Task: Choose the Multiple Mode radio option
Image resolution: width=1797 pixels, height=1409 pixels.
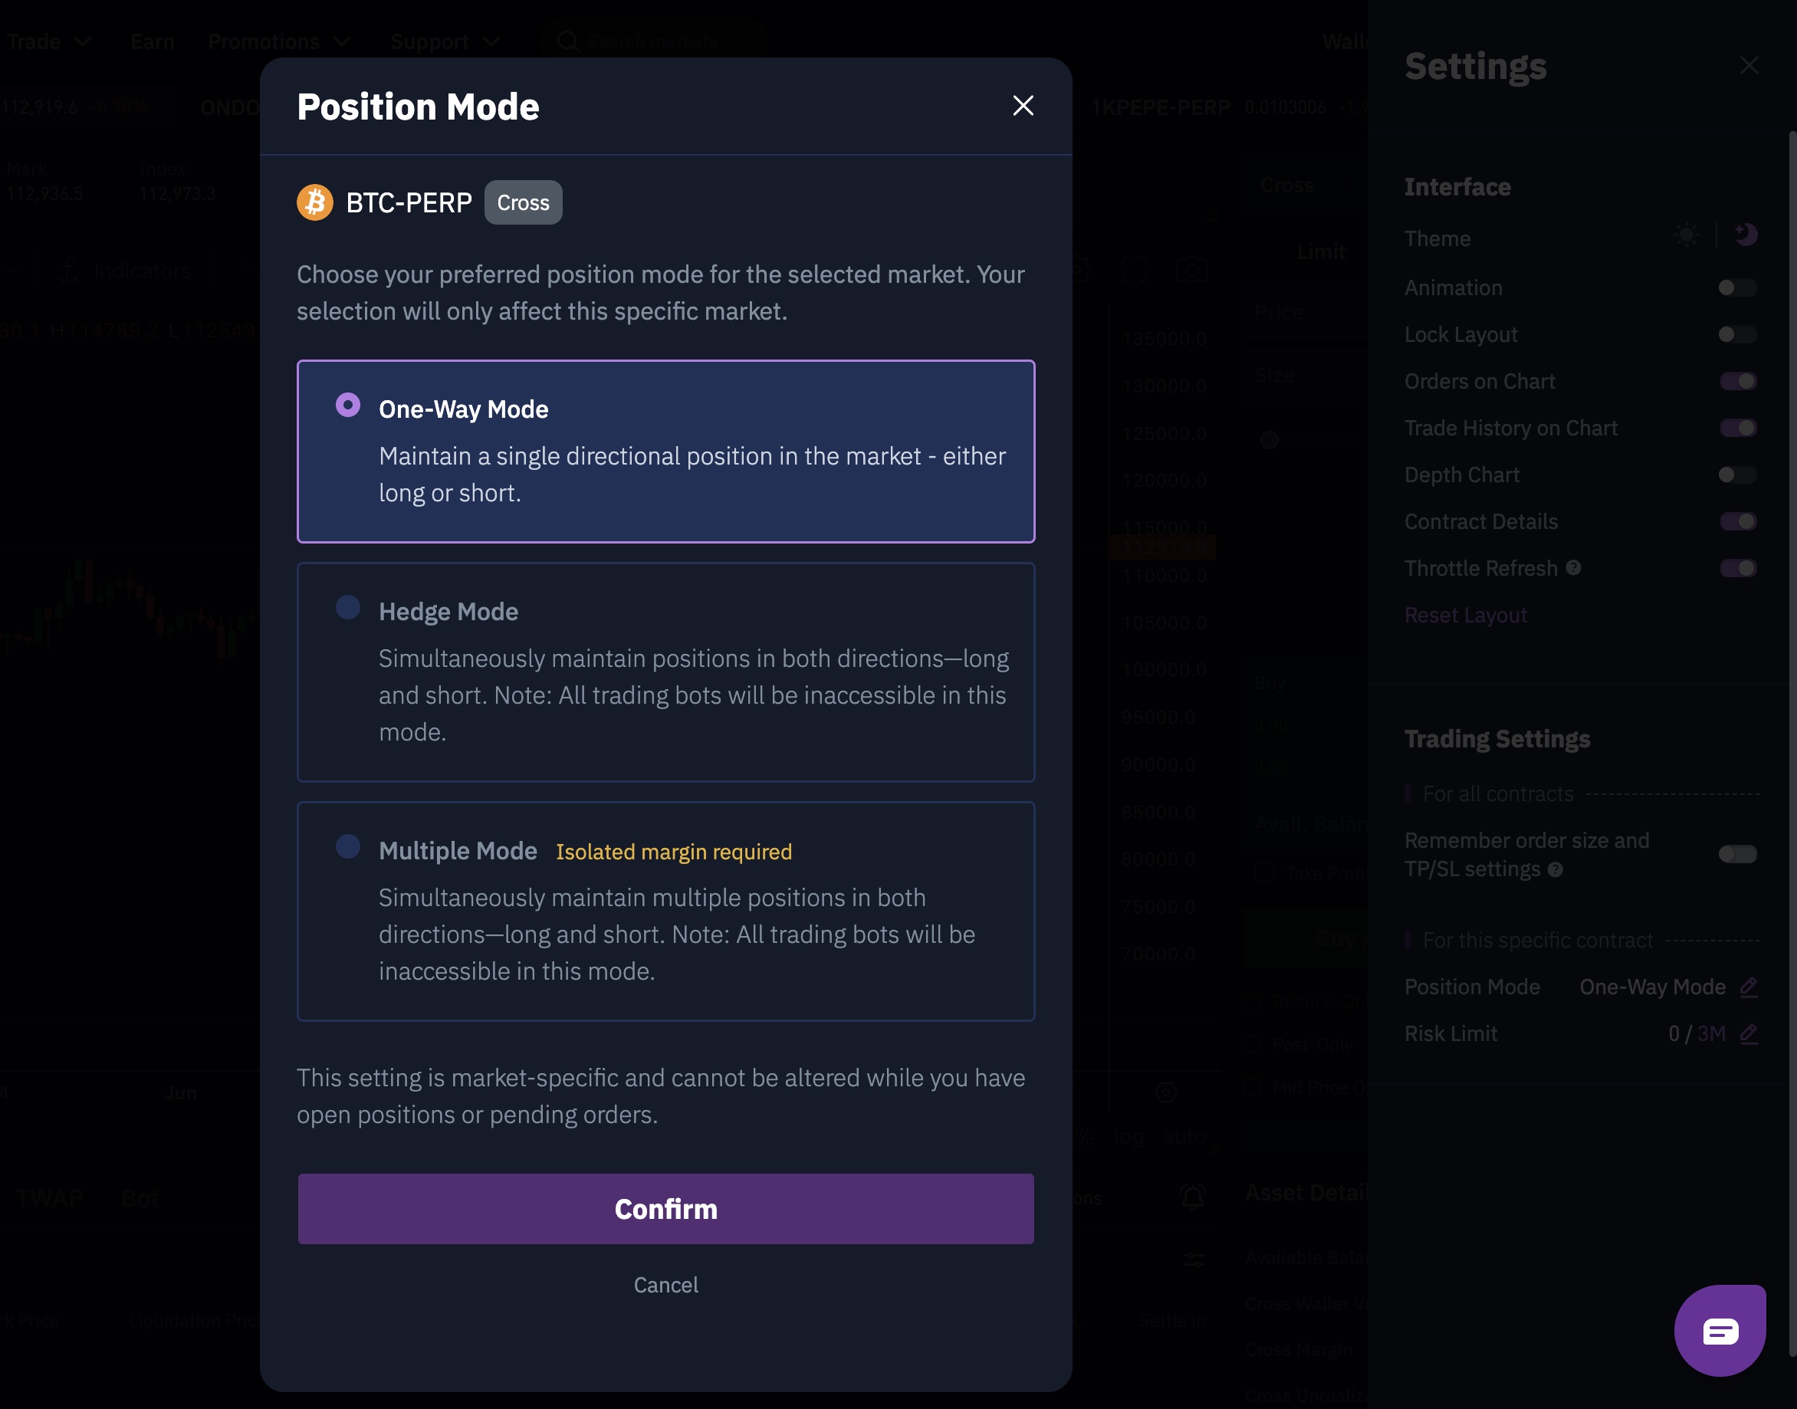Action: tap(348, 846)
